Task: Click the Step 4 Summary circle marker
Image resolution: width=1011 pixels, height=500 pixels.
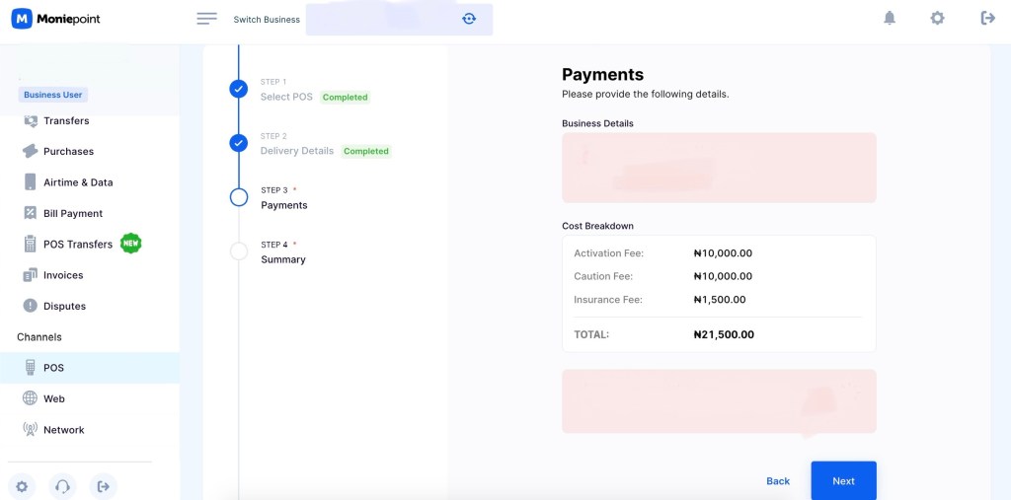Action: pyautogui.click(x=239, y=251)
